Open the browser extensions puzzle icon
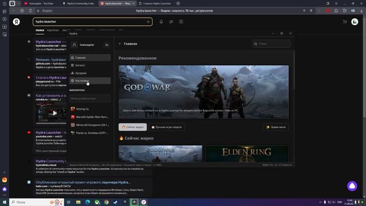The width and height of the screenshot is (366, 206). pyautogui.click(x=336, y=11)
